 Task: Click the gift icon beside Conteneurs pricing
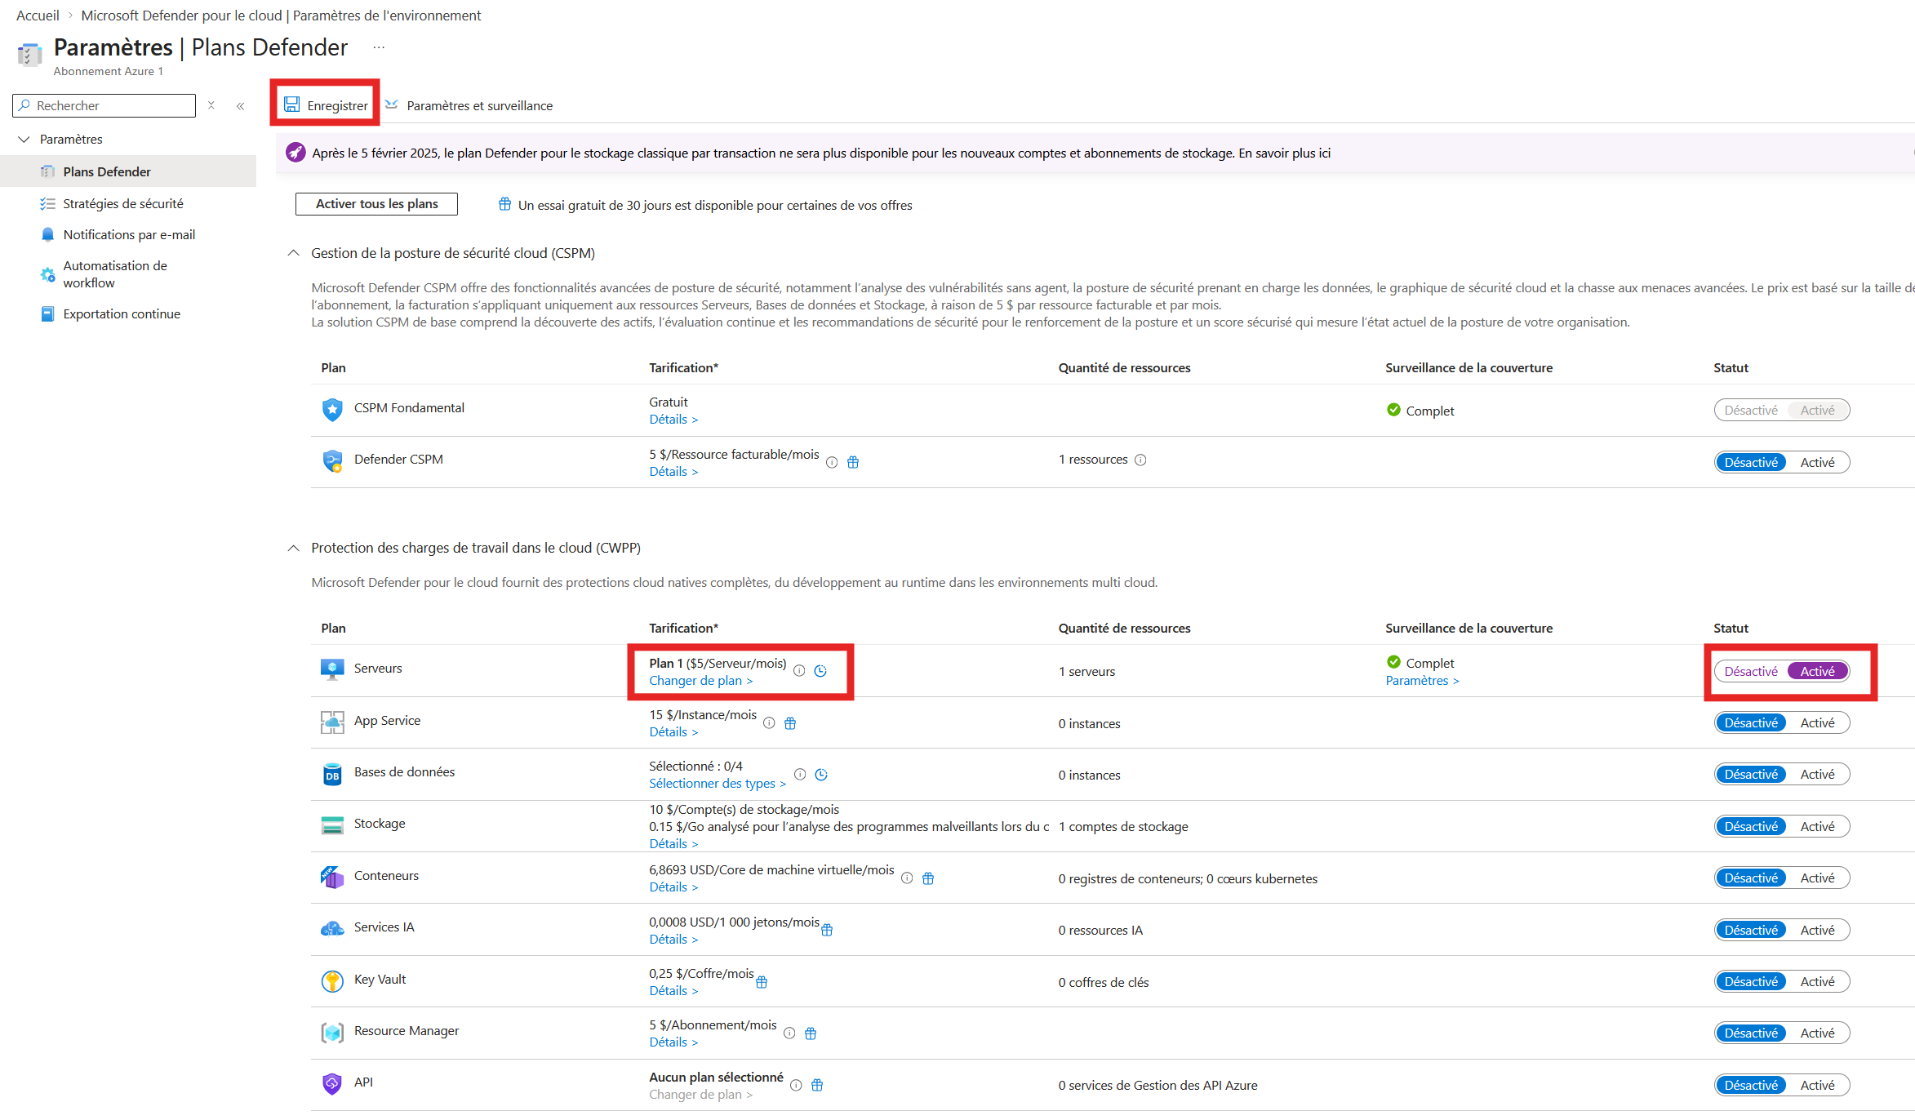click(928, 878)
